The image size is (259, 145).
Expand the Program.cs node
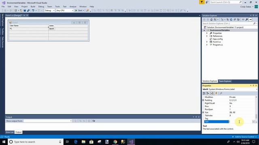coord(207,45)
